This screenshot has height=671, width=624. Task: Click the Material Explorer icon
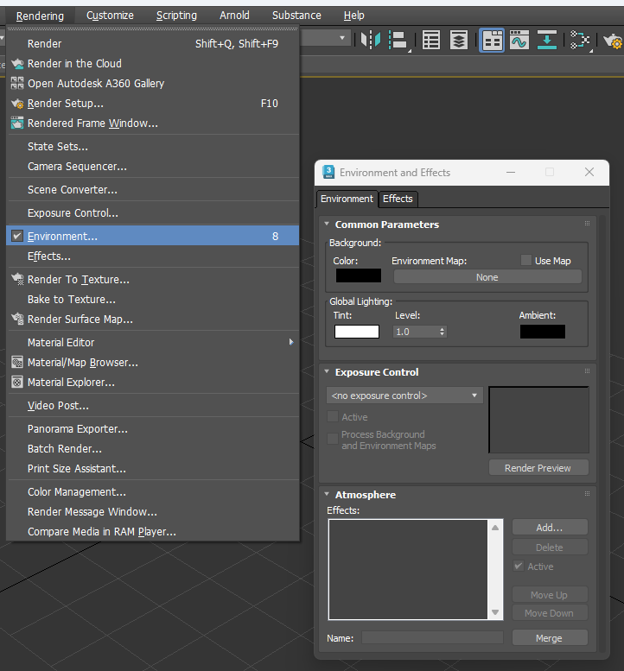[x=17, y=383]
